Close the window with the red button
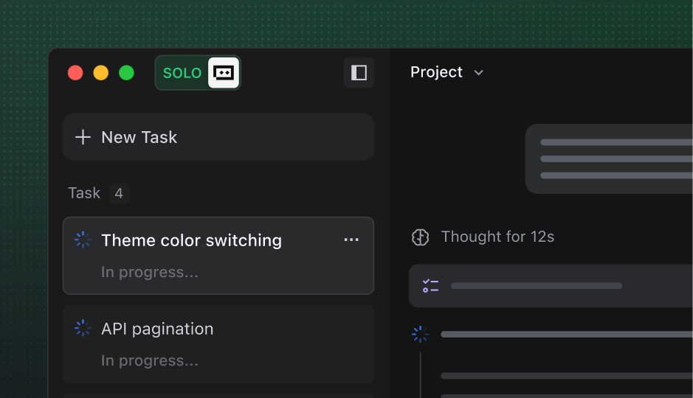Image resolution: width=693 pixels, height=398 pixels. point(75,73)
